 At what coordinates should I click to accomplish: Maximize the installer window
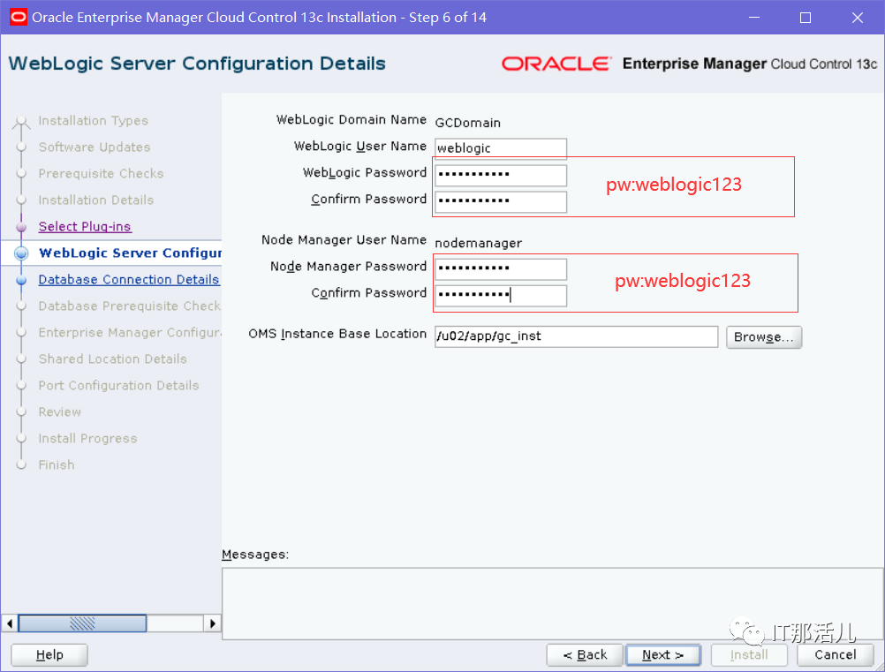click(x=806, y=18)
